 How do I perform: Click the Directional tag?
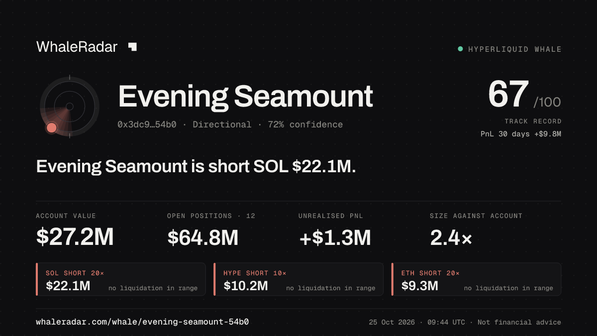click(x=222, y=124)
